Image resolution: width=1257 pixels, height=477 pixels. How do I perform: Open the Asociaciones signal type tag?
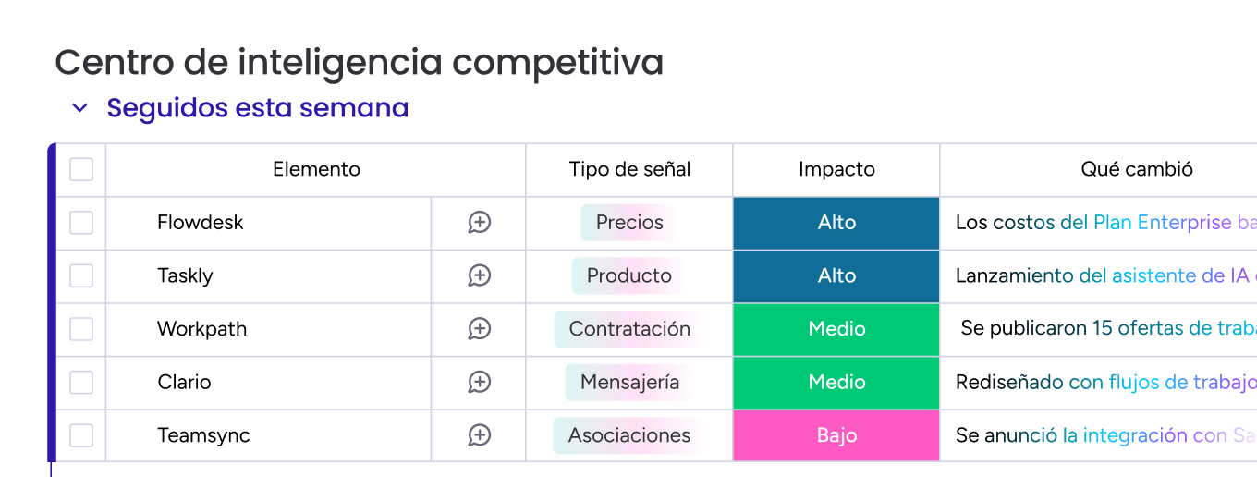[x=629, y=435]
